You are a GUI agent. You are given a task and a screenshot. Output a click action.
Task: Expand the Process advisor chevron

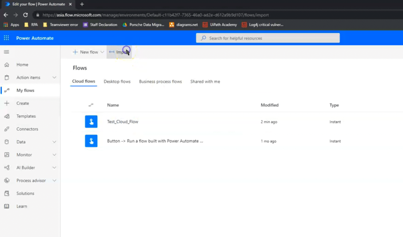pyautogui.click(x=54, y=181)
